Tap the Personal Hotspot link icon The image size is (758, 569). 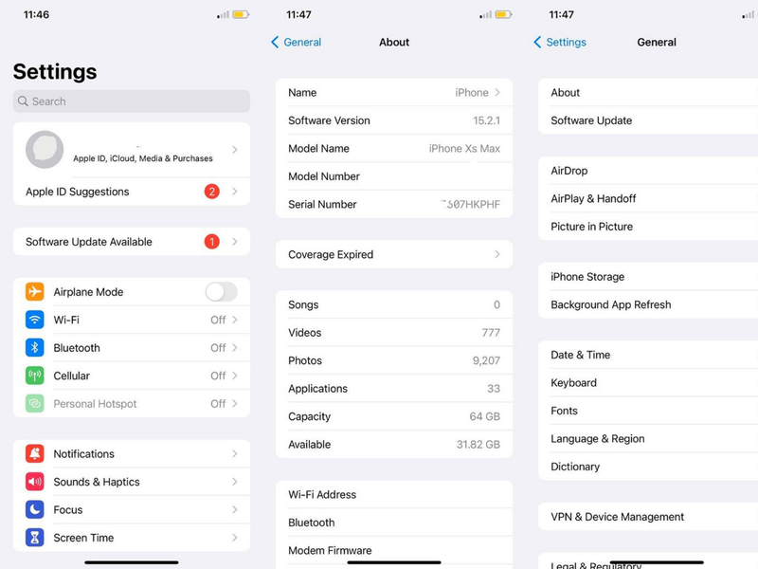[x=35, y=404]
